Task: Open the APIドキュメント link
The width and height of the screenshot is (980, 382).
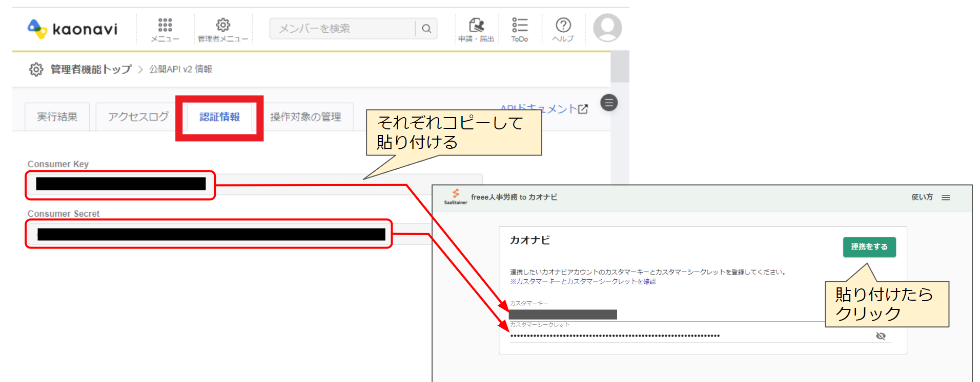Action: tap(544, 108)
